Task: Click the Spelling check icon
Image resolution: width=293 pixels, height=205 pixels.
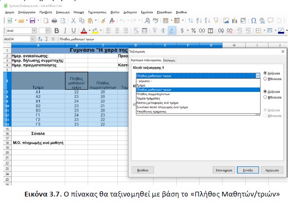Action: pos(156,21)
